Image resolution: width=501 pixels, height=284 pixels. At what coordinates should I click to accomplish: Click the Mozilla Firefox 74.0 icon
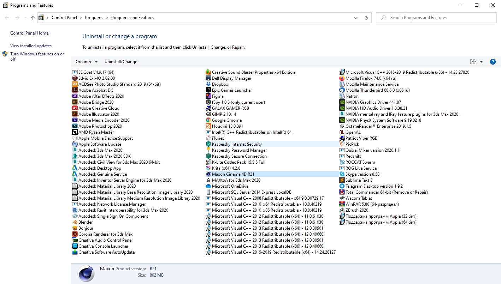pos(342,78)
